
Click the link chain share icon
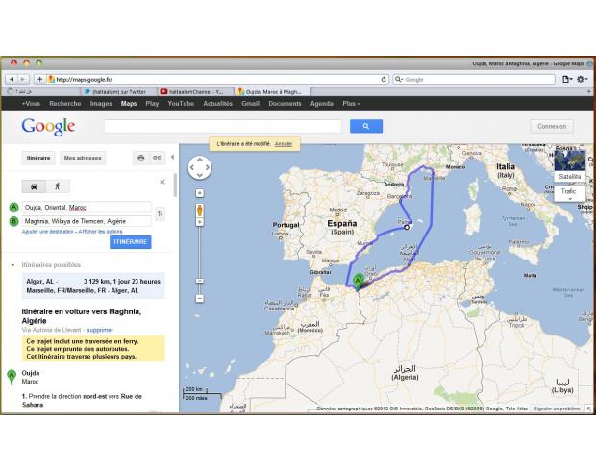click(157, 158)
